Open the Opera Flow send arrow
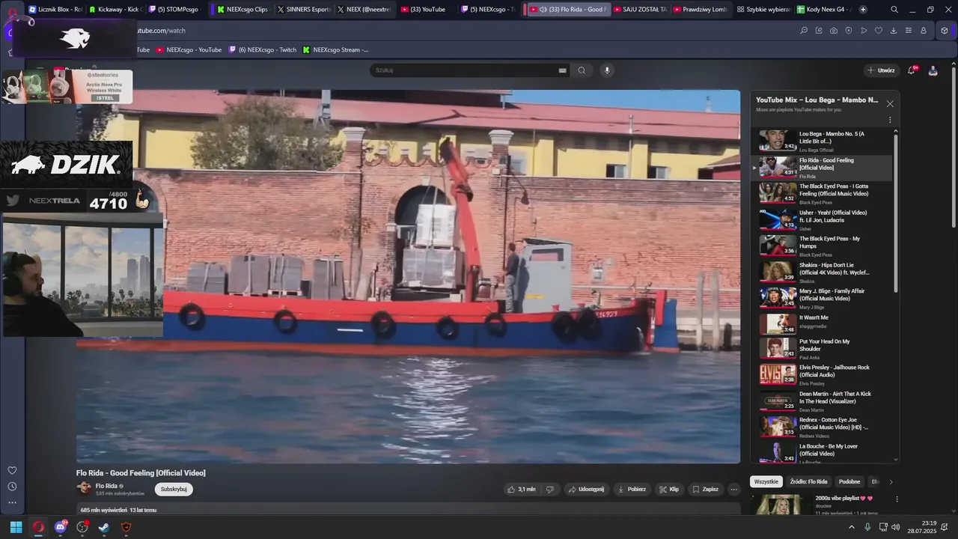This screenshot has width=958, height=539. pyautogui.click(x=864, y=31)
